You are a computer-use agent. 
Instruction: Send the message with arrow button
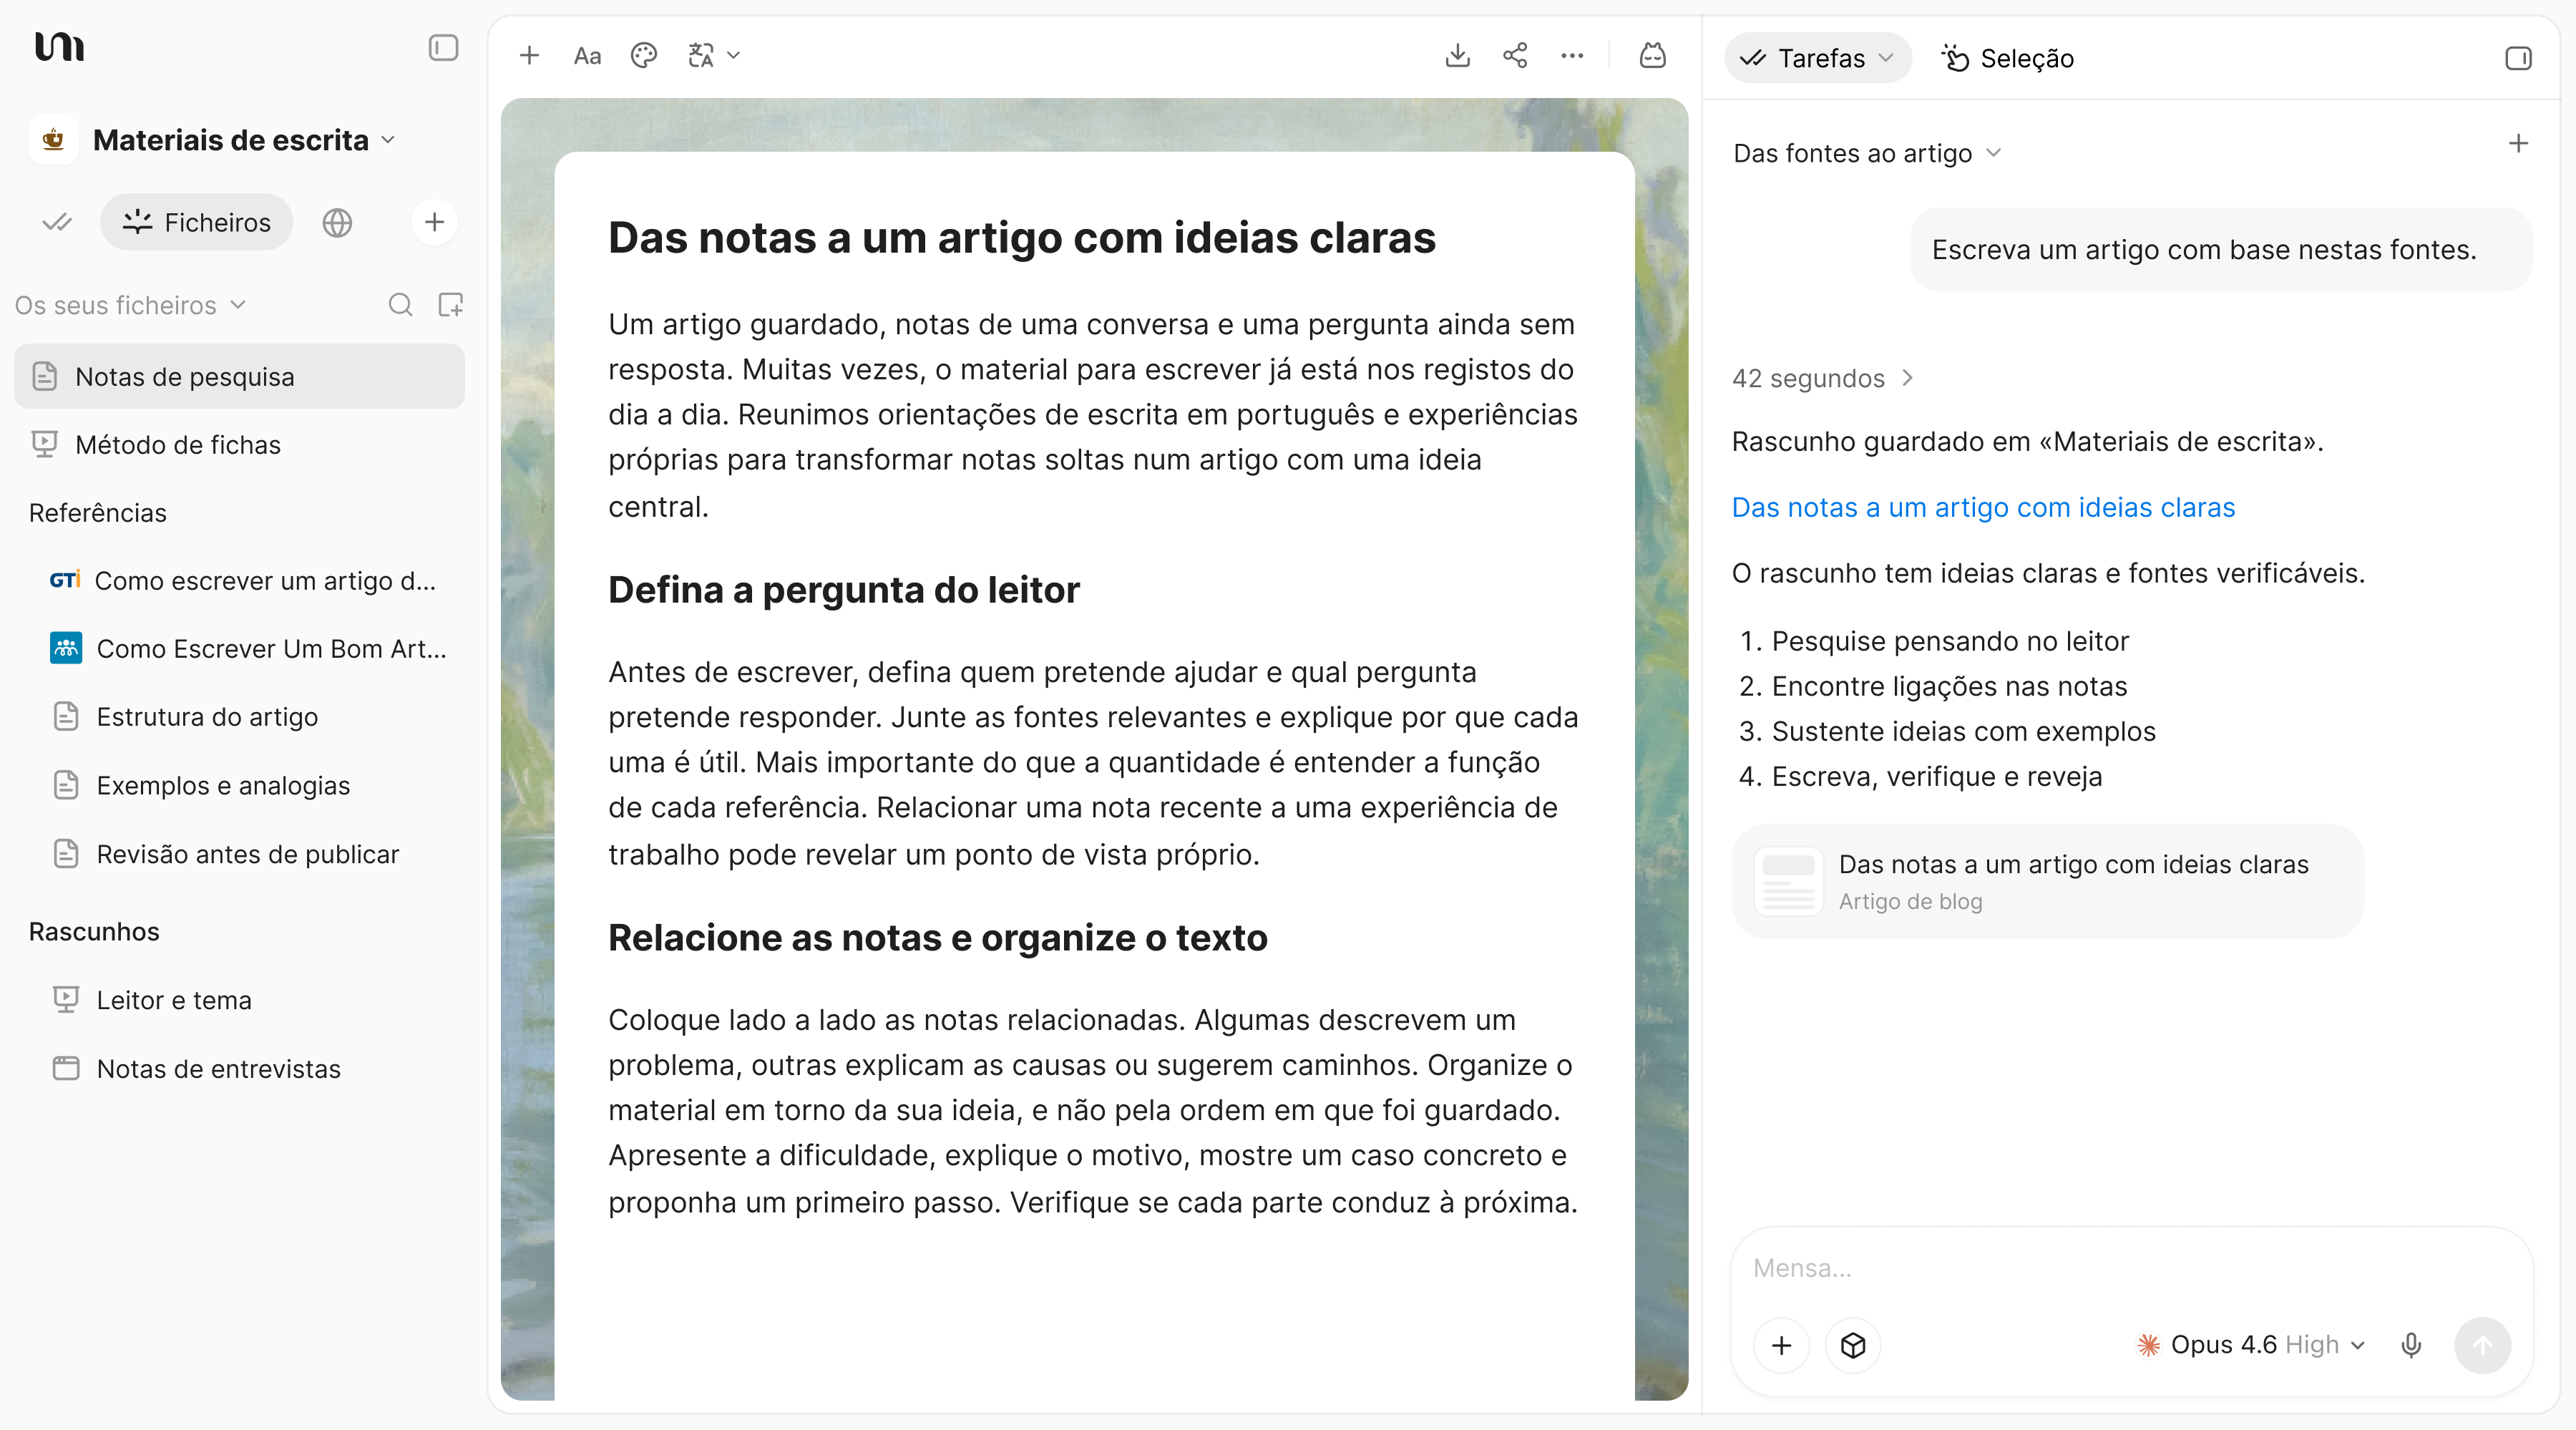[x=2482, y=1345]
